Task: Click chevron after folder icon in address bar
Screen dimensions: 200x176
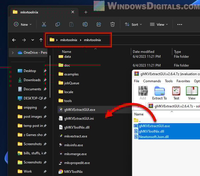Action: (x=57, y=40)
